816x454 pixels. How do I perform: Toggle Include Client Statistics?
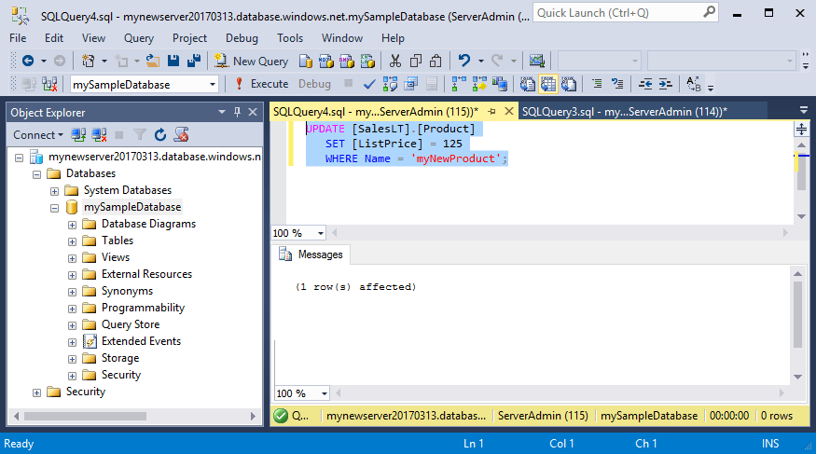click(x=500, y=84)
